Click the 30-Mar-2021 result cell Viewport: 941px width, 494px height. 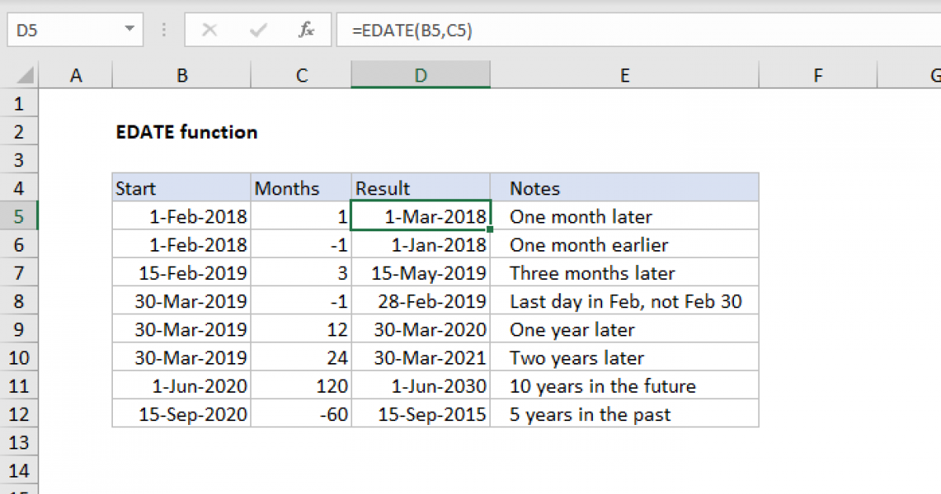click(420, 358)
